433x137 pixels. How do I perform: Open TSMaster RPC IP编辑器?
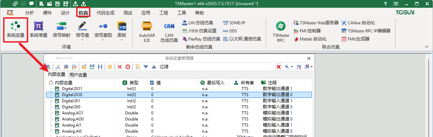click(366, 31)
